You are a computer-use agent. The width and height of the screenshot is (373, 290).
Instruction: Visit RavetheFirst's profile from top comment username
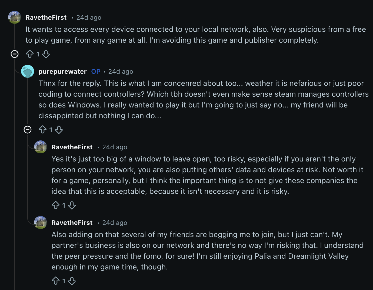coord(46,18)
